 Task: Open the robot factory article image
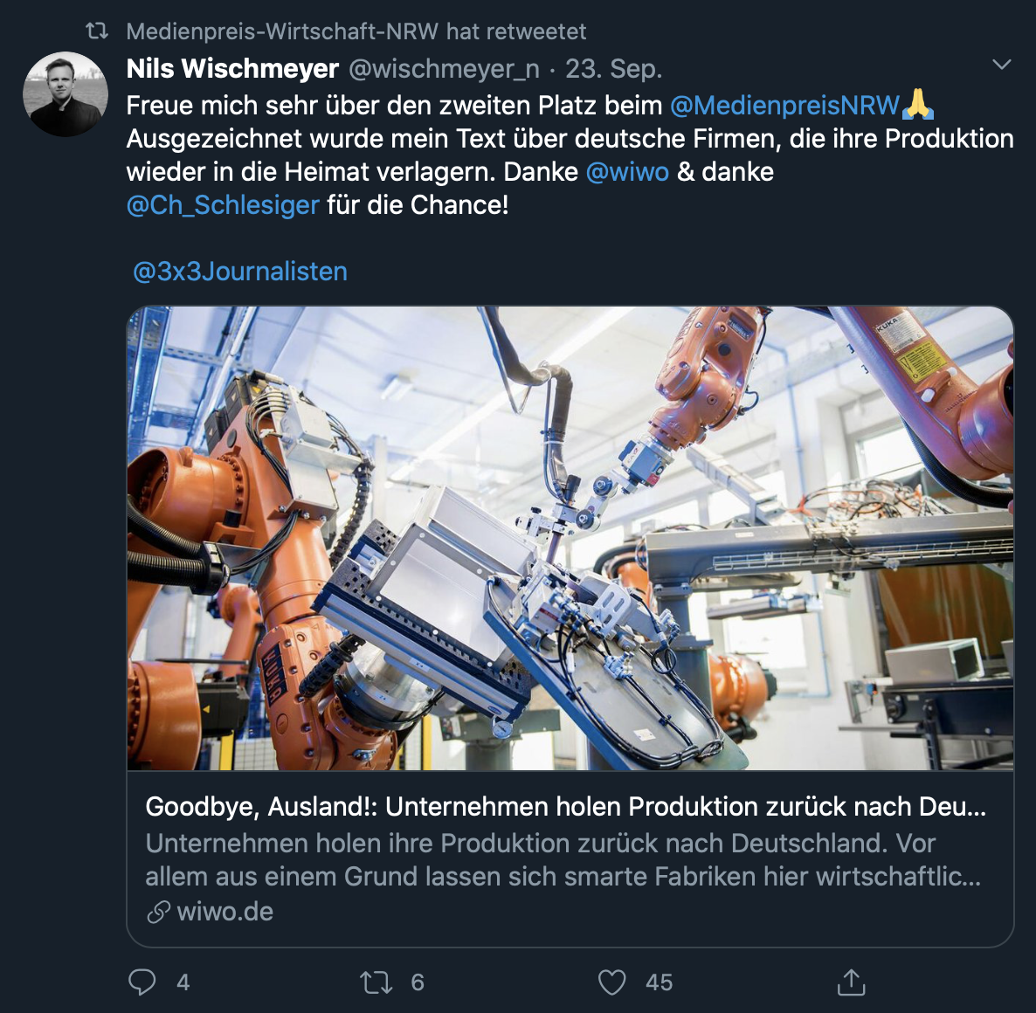[x=570, y=538]
